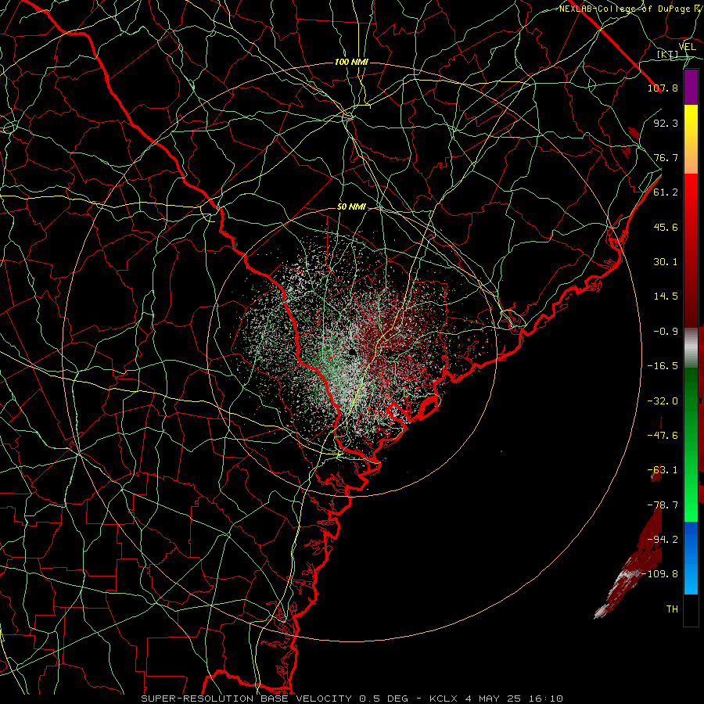The image size is (704, 704).
Task: Click the 76.7 velocity scale value
Action: 666,157
